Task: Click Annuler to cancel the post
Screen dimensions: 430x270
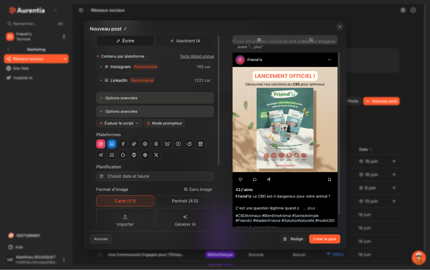Action: [101, 239]
